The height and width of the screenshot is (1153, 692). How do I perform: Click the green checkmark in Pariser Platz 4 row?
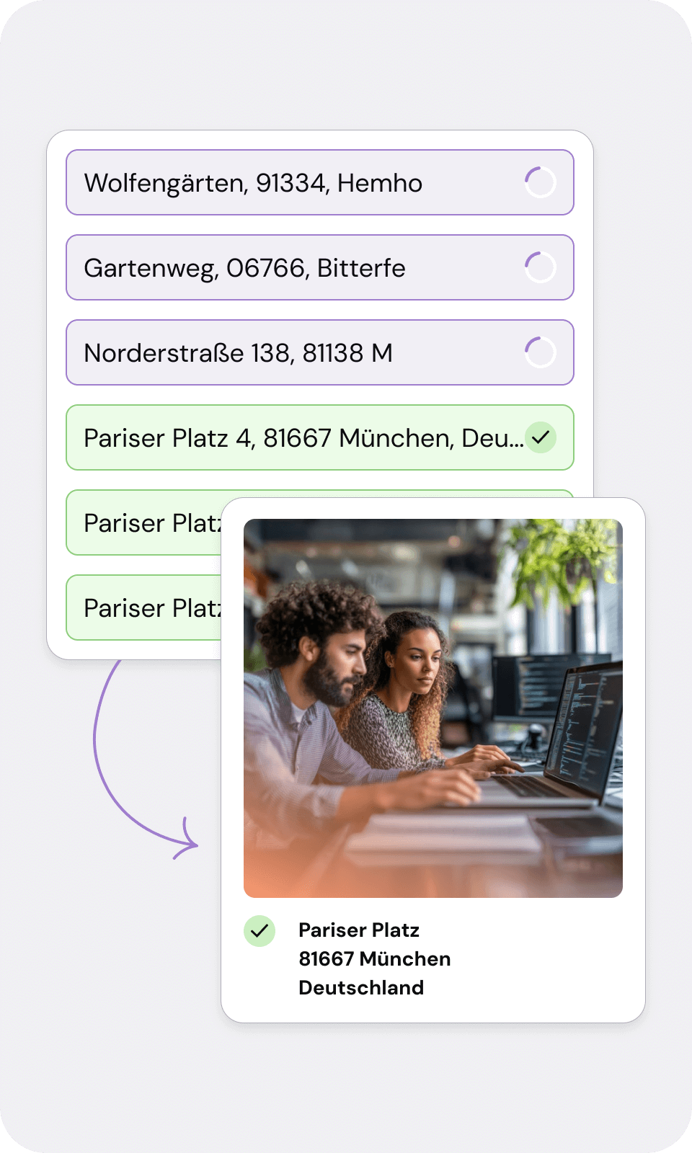point(540,437)
